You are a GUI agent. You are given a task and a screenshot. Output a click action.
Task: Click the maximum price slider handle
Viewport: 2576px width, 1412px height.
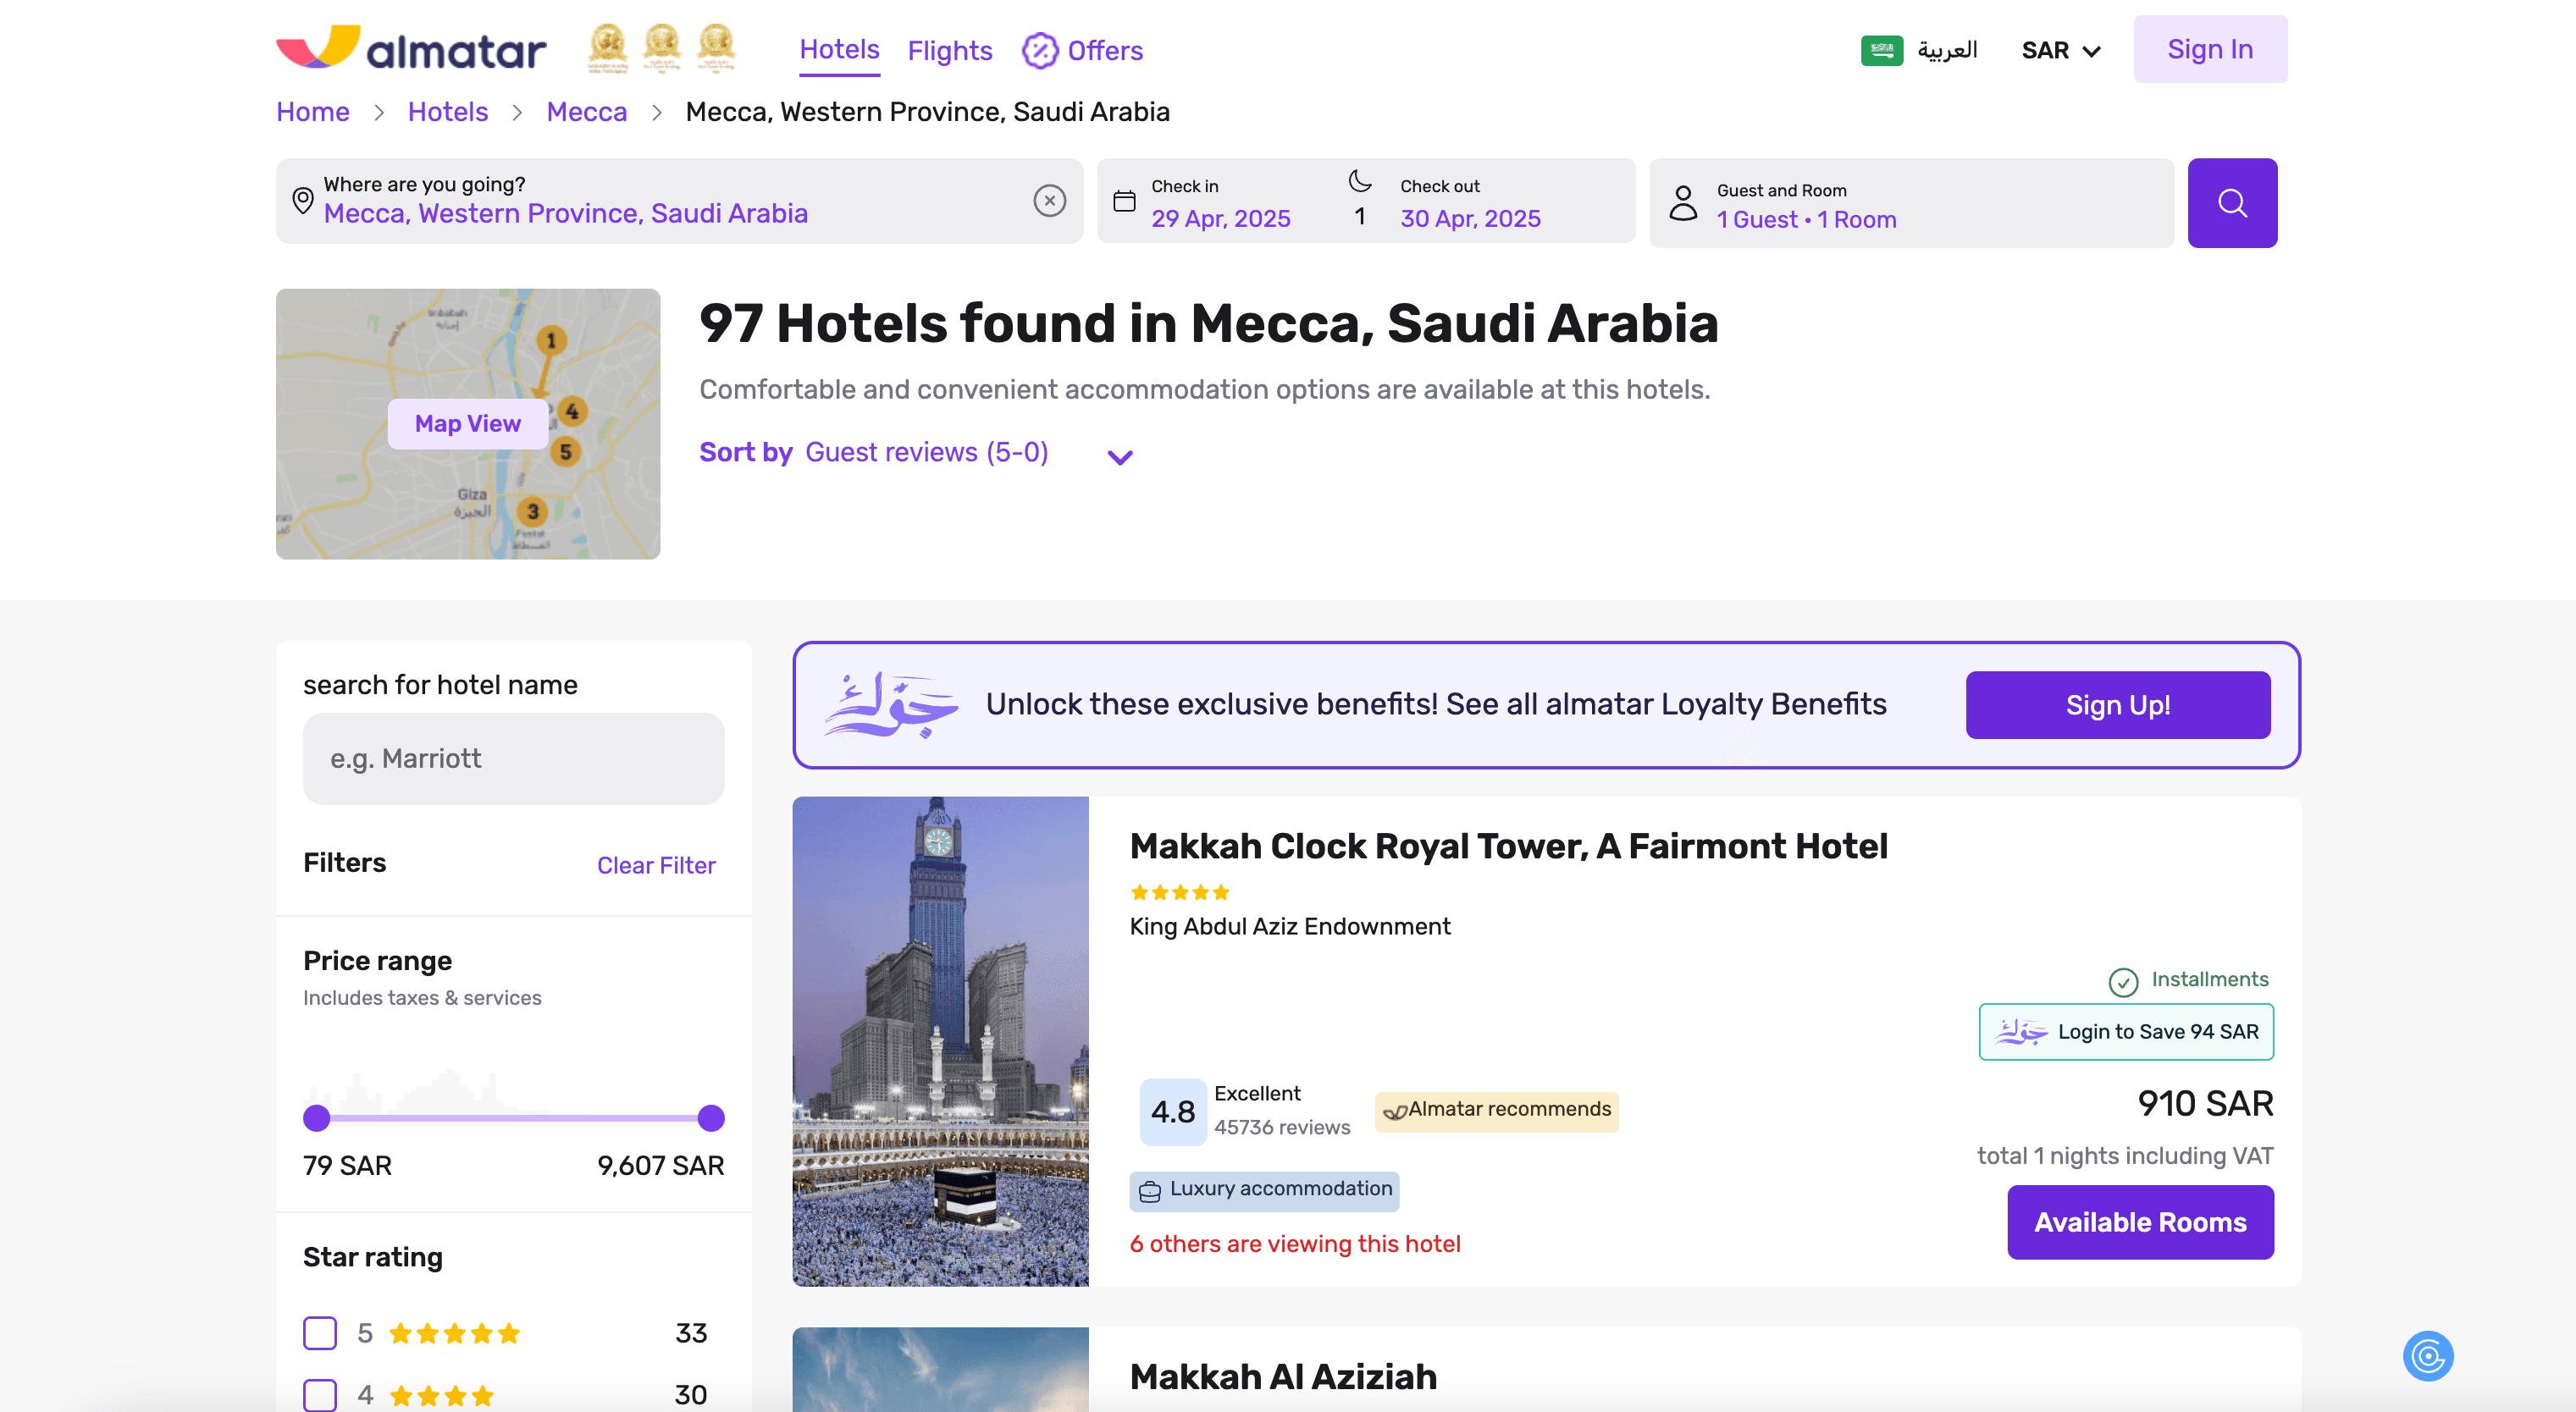(711, 1117)
